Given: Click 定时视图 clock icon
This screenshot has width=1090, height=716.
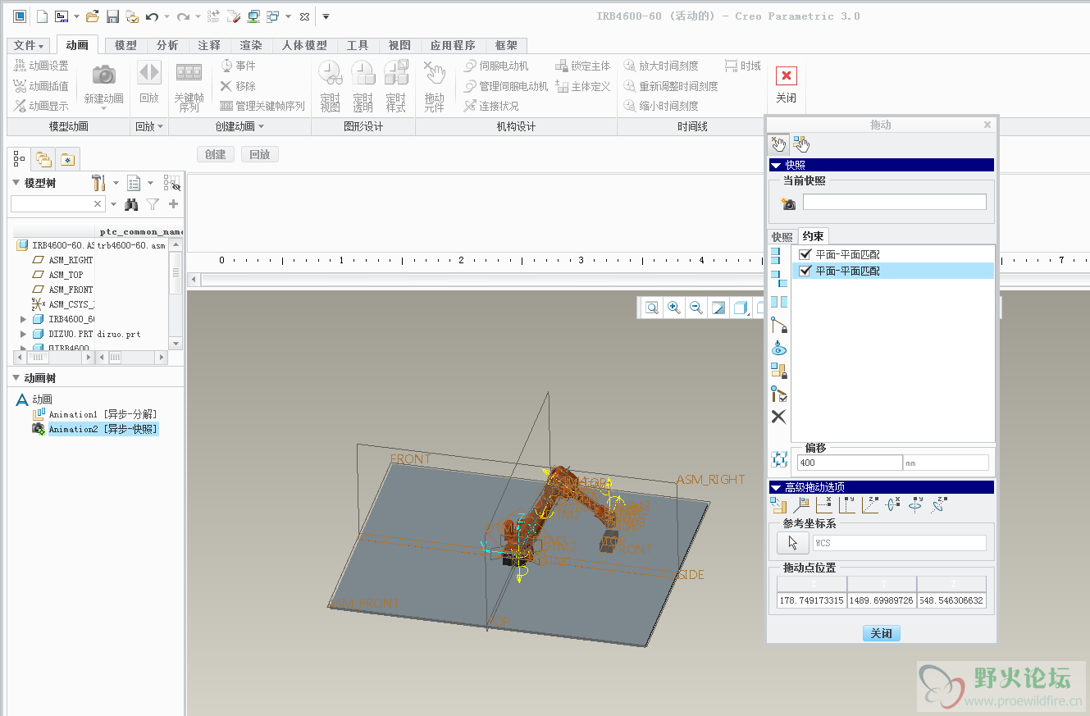Looking at the screenshot, I should pyautogui.click(x=330, y=73).
